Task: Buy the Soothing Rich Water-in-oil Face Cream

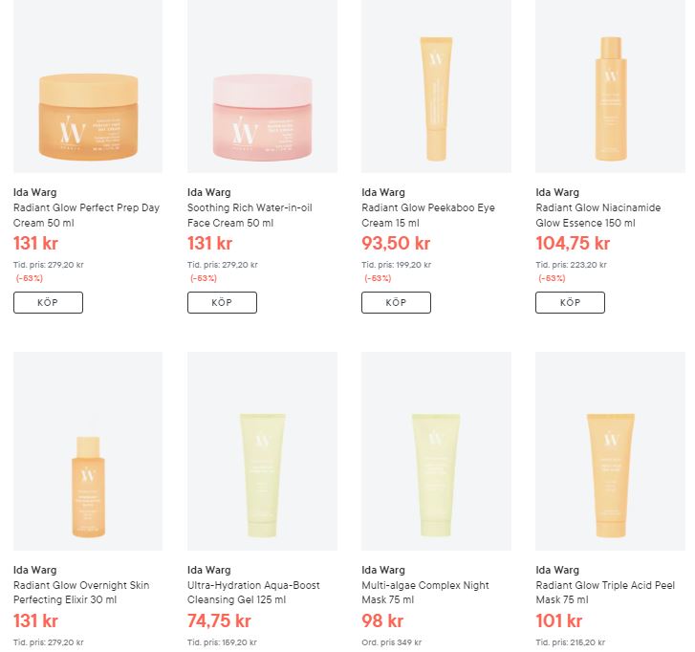Action: pos(222,302)
